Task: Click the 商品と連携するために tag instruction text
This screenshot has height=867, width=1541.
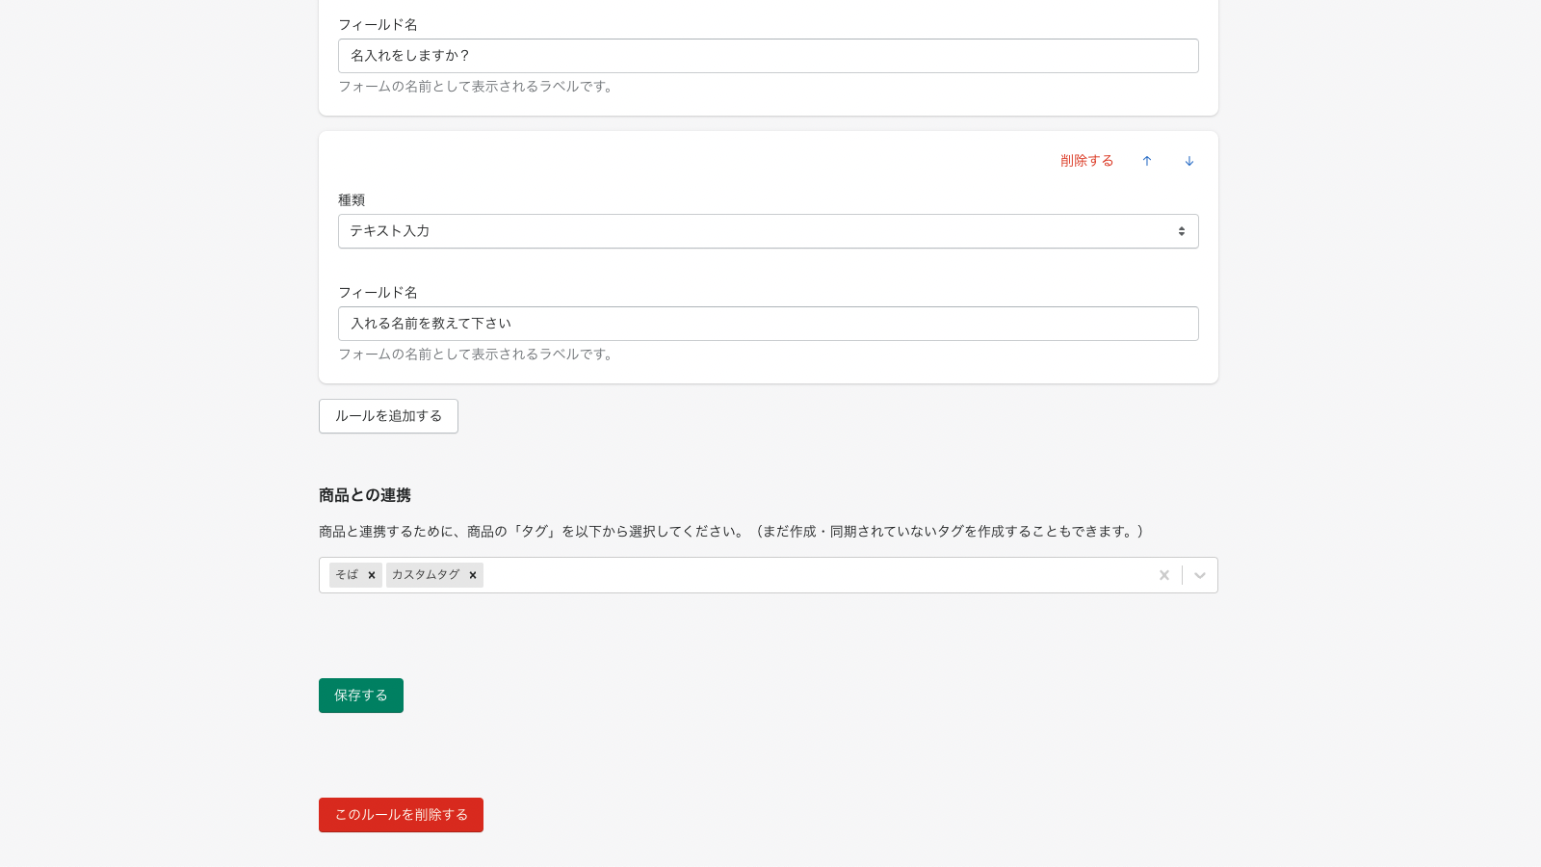Action: tap(732, 532)
